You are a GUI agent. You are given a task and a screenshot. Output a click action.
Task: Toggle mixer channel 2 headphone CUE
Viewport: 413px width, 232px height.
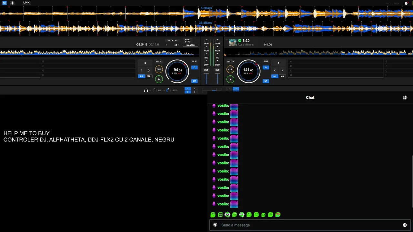pos(217,70)
